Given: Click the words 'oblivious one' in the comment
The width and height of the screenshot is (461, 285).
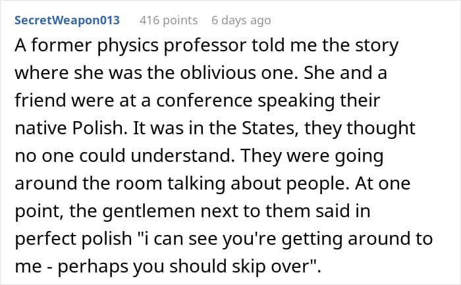Looking at the screenshot, I should (236, 73).
